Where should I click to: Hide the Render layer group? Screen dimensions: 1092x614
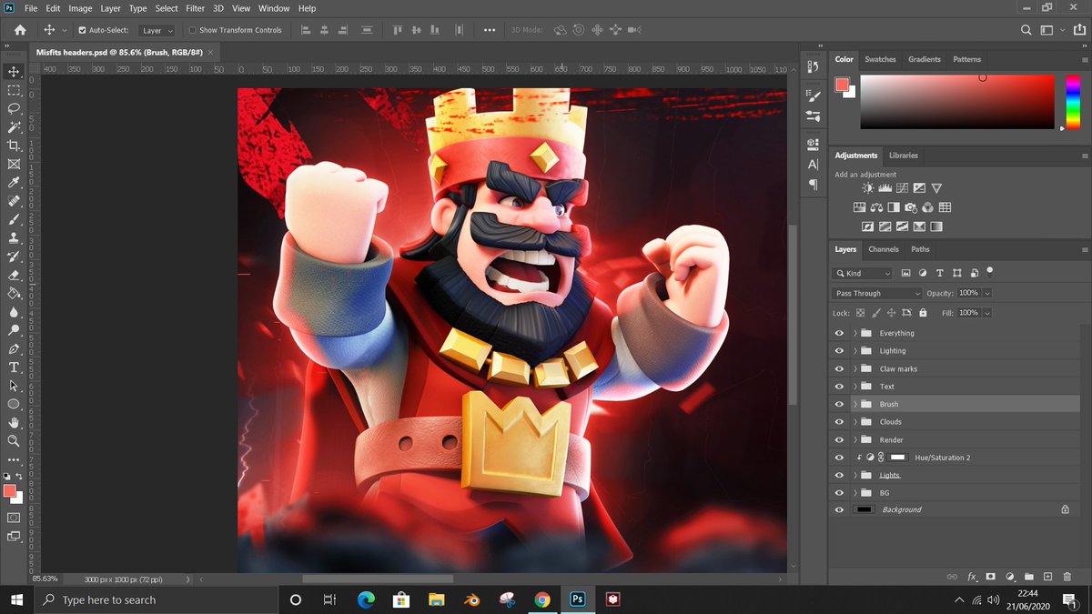[839, 439]
